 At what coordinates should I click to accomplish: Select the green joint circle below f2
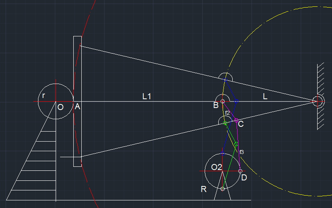point(225,123)
